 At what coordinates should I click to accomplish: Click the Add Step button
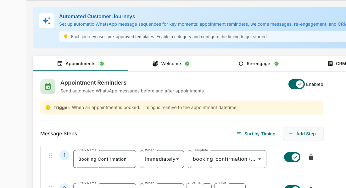(303, 133)
